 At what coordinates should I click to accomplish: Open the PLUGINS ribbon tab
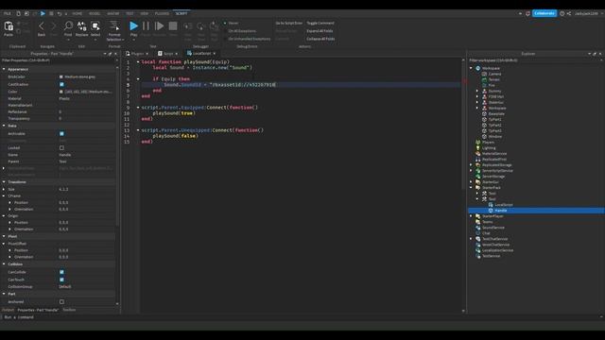click(162, 13)
